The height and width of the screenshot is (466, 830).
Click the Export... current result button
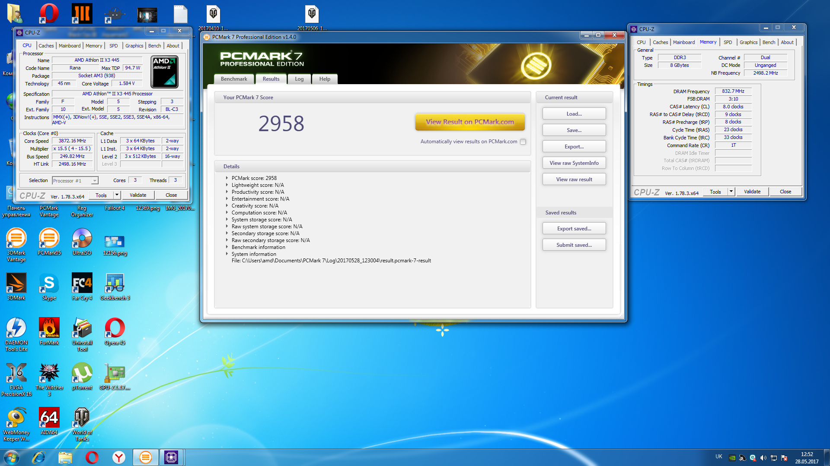pos(574,147)
